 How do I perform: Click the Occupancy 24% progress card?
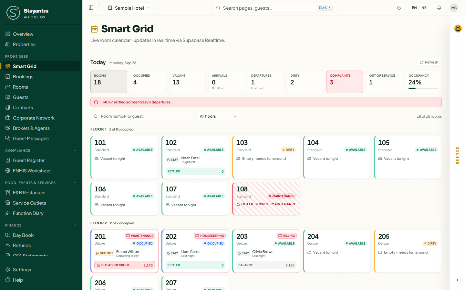pos(423,82)
